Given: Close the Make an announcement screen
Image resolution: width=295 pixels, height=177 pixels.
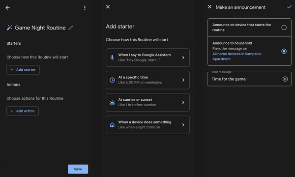Looking at the screenshot, I should click(x=209, y=7).
